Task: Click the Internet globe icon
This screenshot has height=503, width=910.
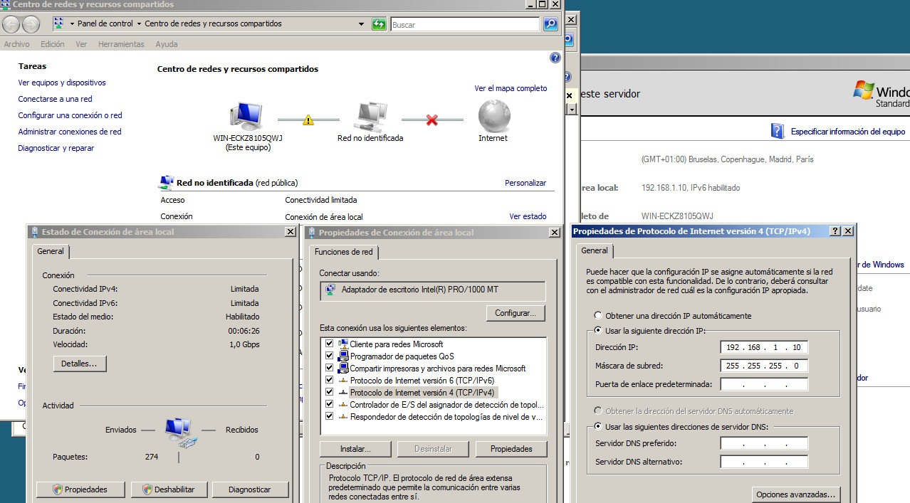Action: pos(493,115)
